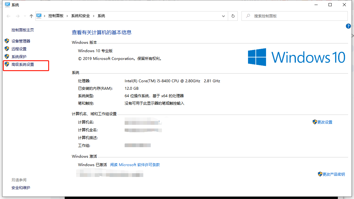Viewport: 354px width, 199px height.
Task: Click the shield icon next to 更改设置
Action: [315, 122]
